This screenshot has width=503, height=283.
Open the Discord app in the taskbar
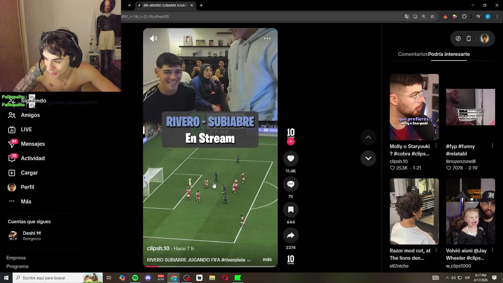coord(148,278)
